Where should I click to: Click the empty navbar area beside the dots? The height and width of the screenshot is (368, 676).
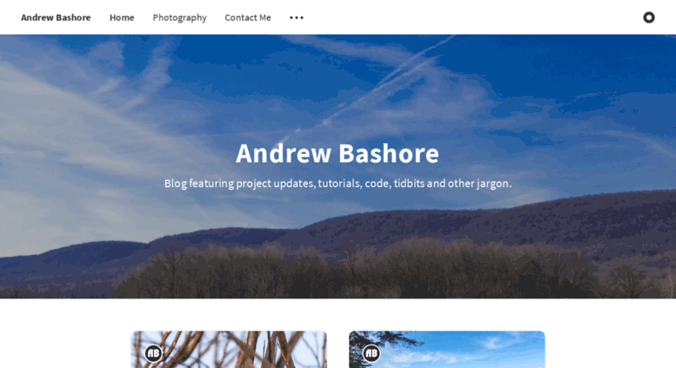click(x=472, y=17)
